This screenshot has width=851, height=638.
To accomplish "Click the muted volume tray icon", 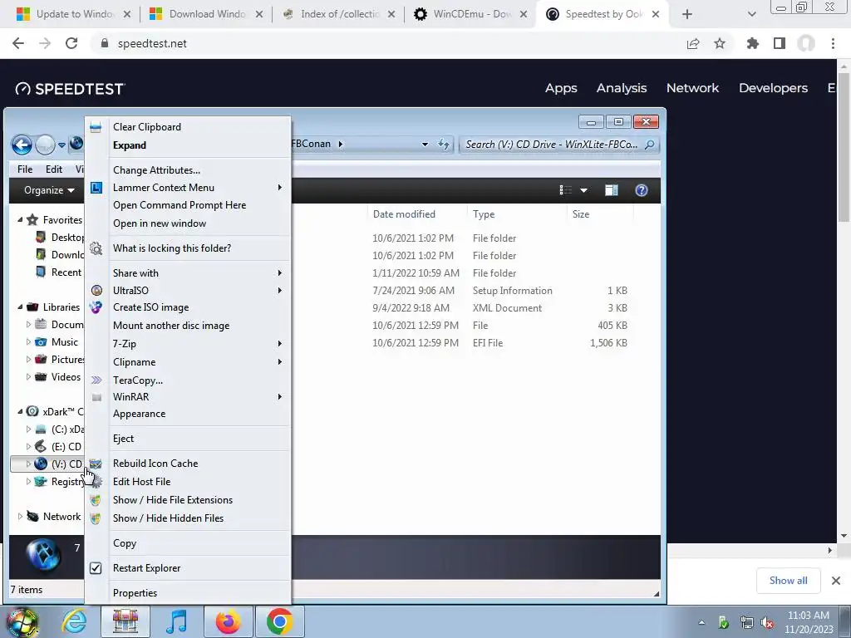I will tap(767, 623).
